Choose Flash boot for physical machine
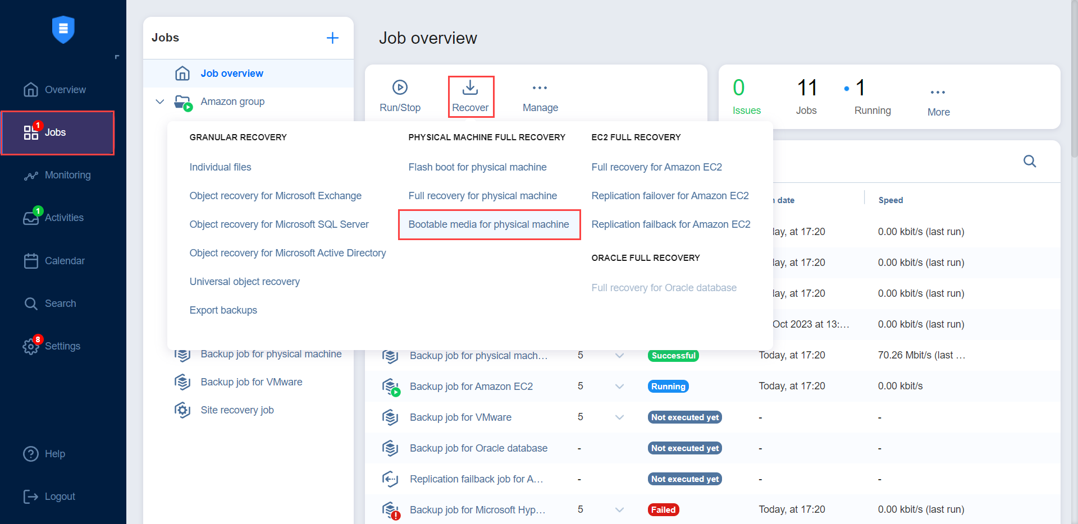 coord(477,167)
